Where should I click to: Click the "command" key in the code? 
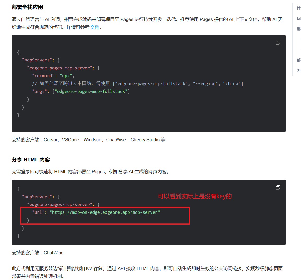[x=43, y=76]
